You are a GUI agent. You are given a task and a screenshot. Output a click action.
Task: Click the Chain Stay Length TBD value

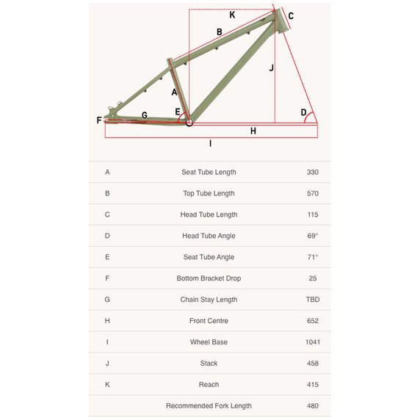313,300
